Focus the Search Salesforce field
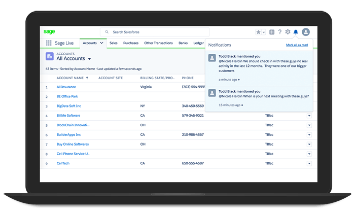This screenshot has width=355, height=214. (x=155, y=32)
